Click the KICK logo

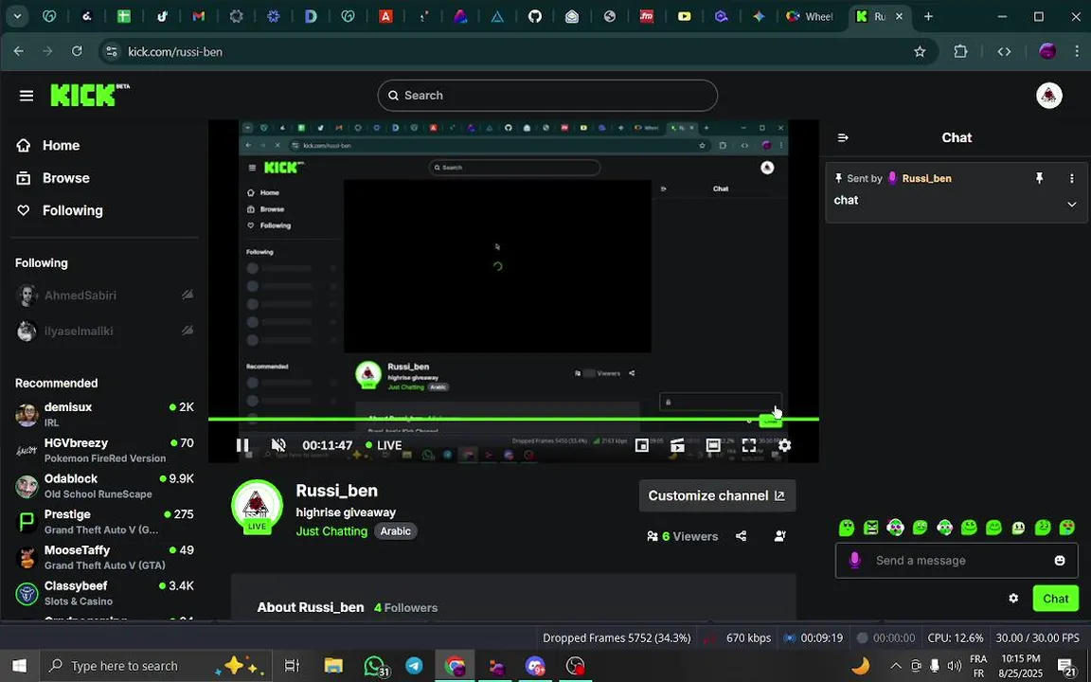[90, 96]
